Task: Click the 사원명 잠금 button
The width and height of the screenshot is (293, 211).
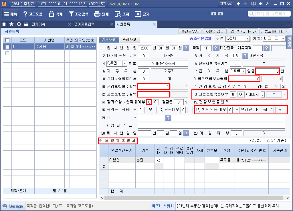Action: click(215, 31)
